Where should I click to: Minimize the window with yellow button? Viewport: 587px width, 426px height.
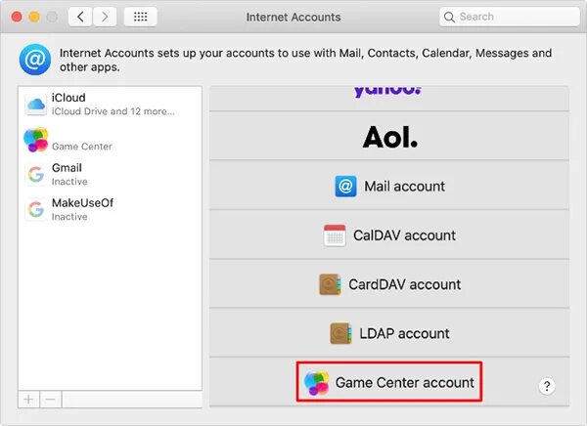(34, 17)
